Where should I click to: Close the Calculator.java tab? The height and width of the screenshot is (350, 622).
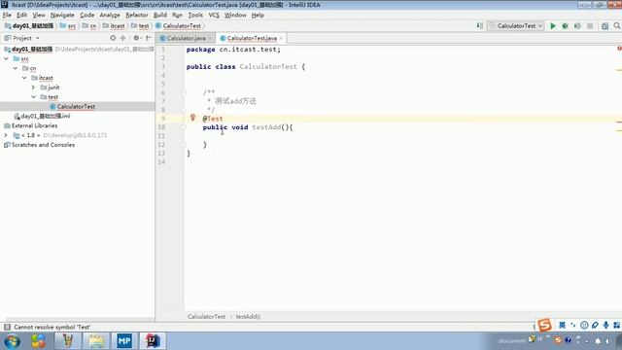(210, 38)
